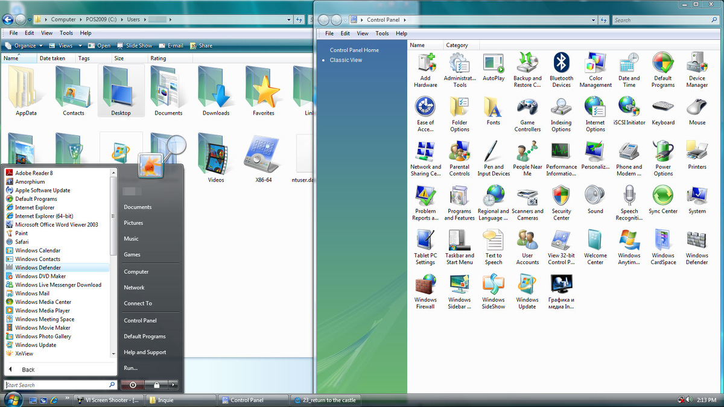Open Add Hardware in Control Panel

pyautogui.click(x=425, y=70)
